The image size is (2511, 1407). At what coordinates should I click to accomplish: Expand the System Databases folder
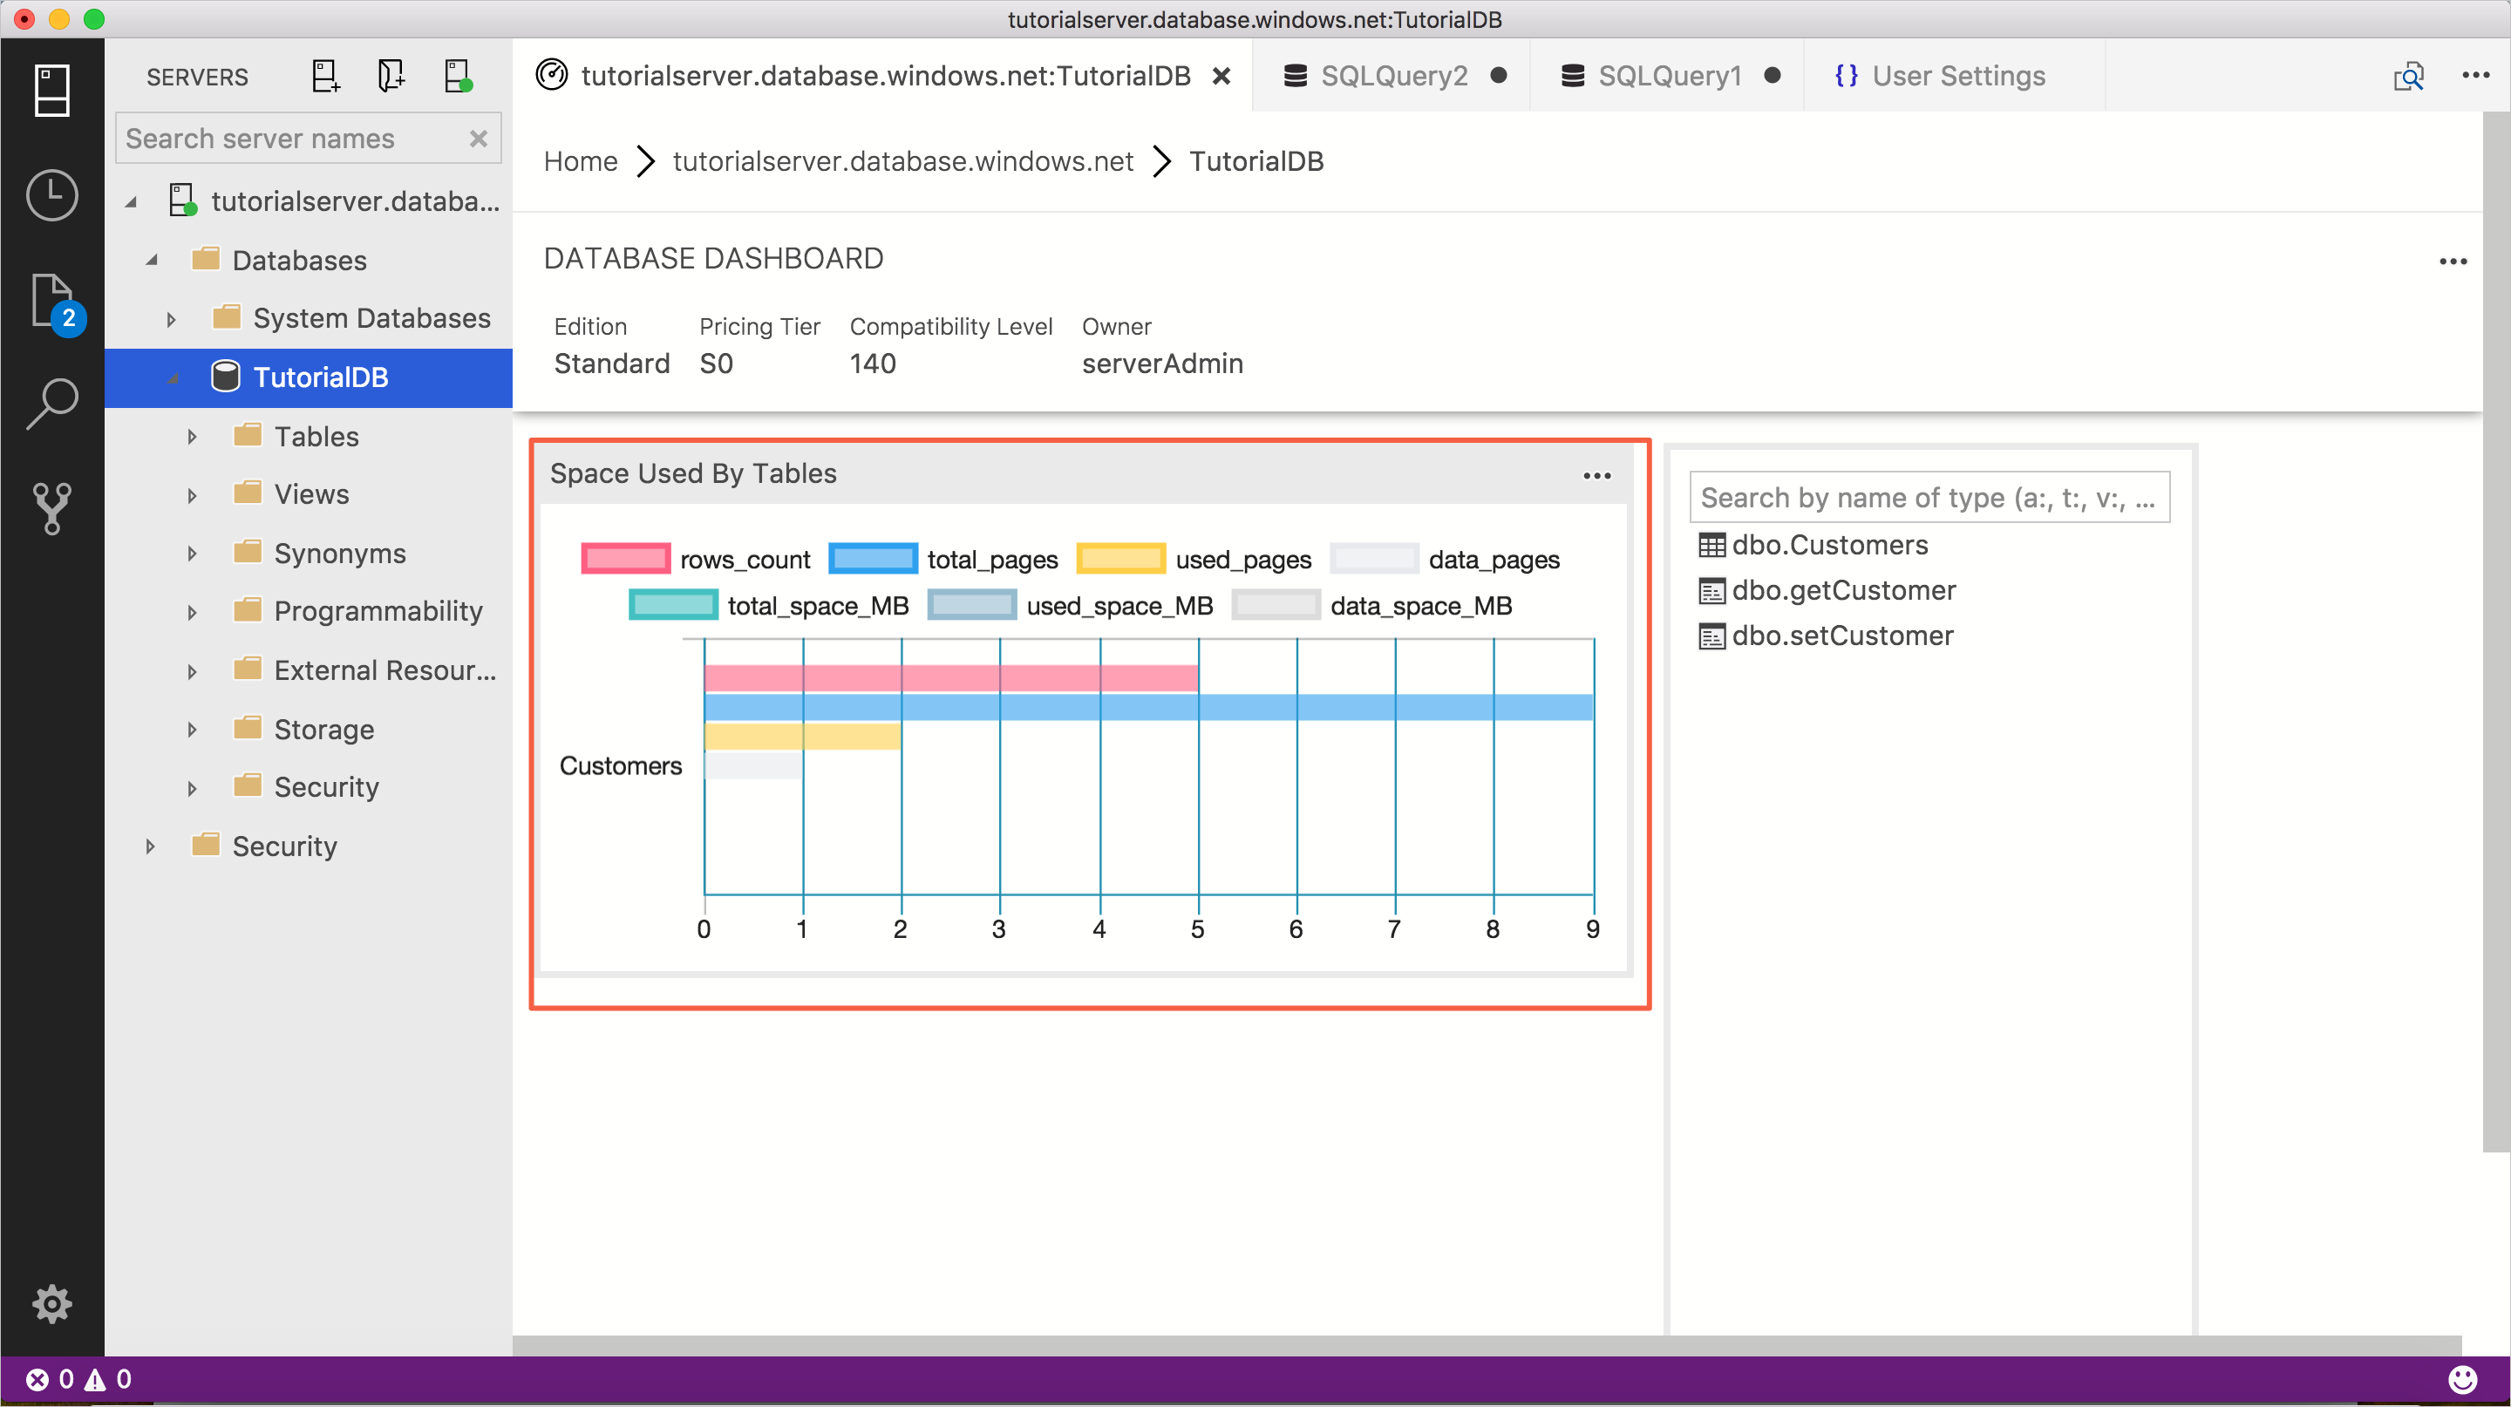[x=172, y=320]
